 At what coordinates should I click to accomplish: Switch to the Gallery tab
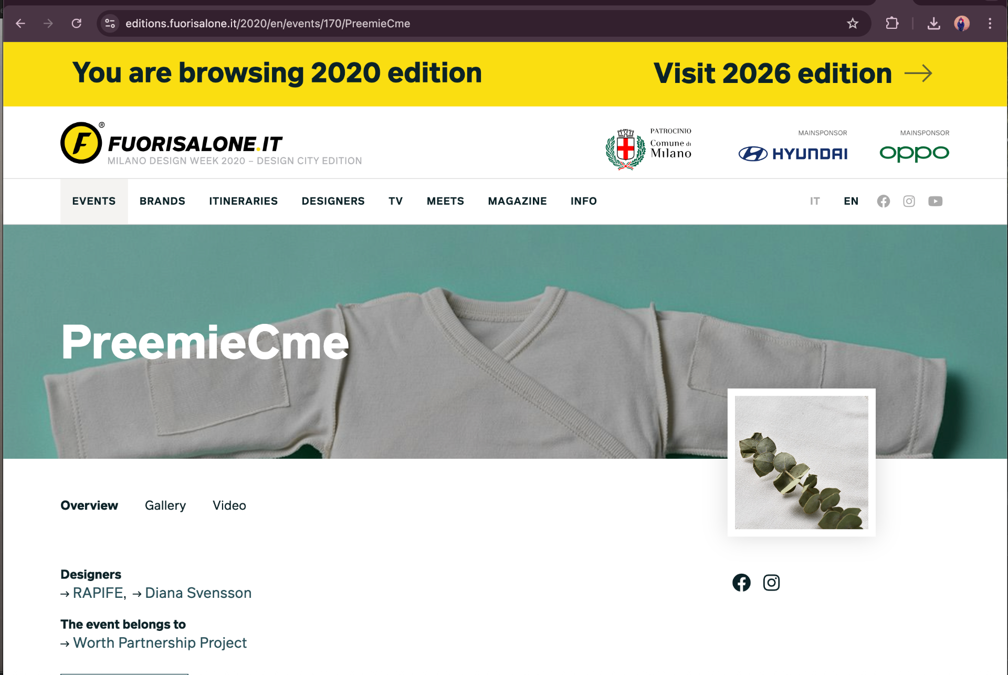tap(165, 505)
